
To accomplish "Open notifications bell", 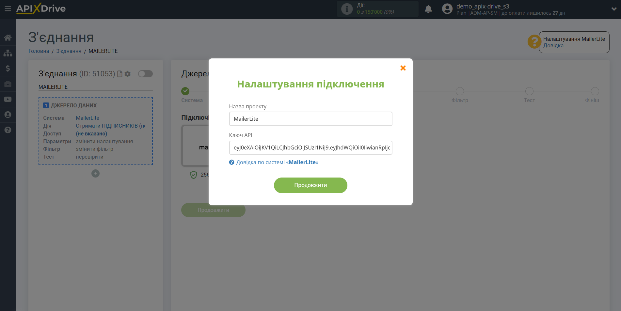I will point(428,9).
